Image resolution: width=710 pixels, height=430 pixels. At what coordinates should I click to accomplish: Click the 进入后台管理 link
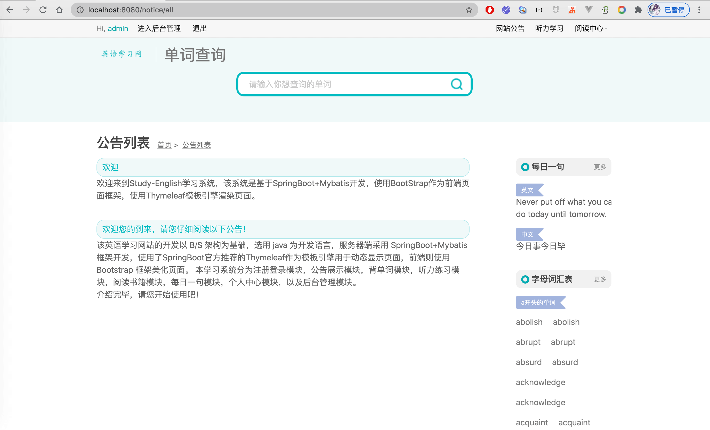pos(159,29)
